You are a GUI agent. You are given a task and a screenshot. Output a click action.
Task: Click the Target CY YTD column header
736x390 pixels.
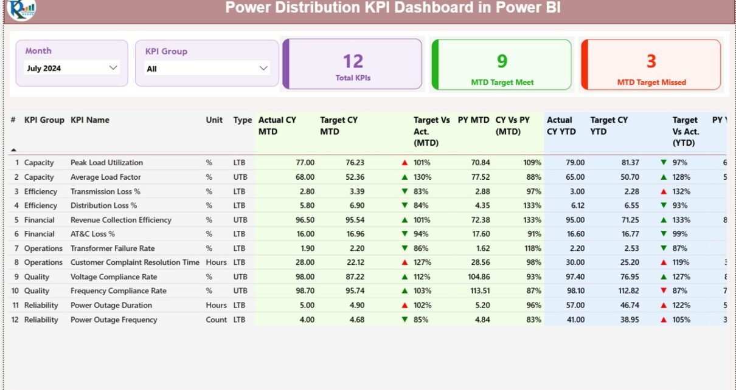(609, 125)
